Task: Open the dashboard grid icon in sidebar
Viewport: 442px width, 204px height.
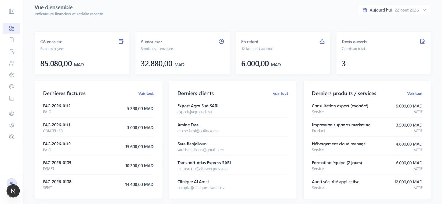Action: click(12, 28)
